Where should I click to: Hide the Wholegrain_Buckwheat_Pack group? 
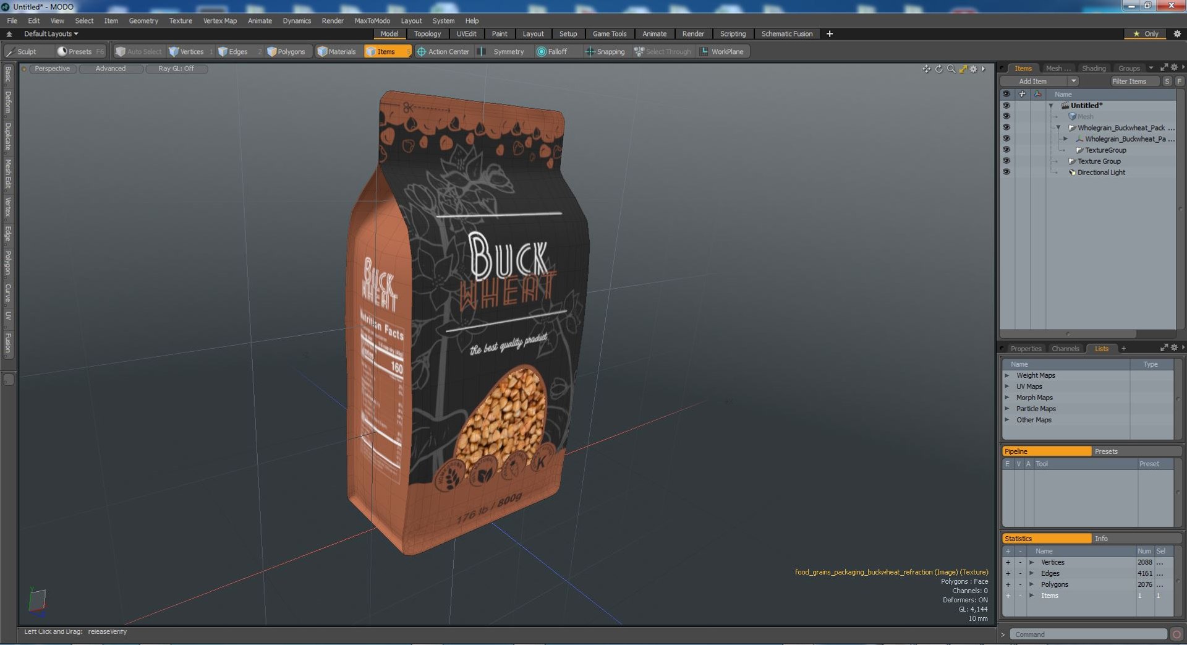pyautogui.click(x=1006, y=127)
